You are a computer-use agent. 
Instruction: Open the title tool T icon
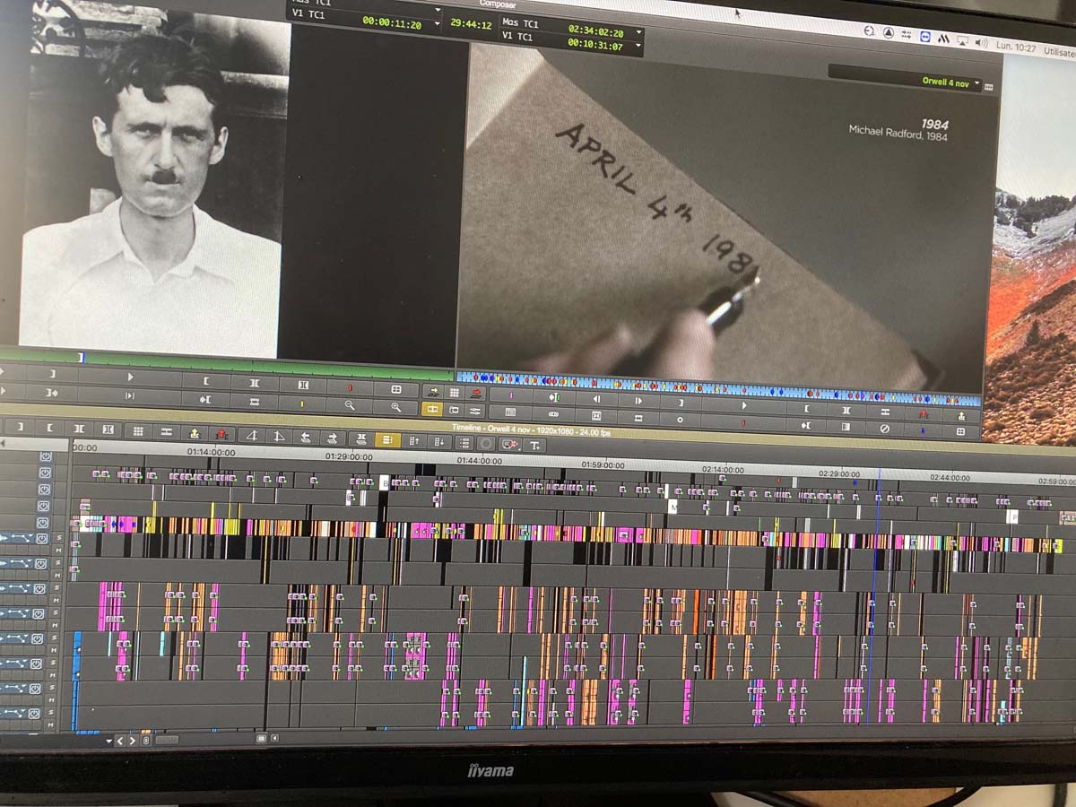[x=534, y=445]
